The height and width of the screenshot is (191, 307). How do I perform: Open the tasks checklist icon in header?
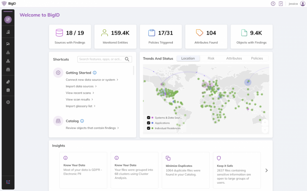[281, 4]
